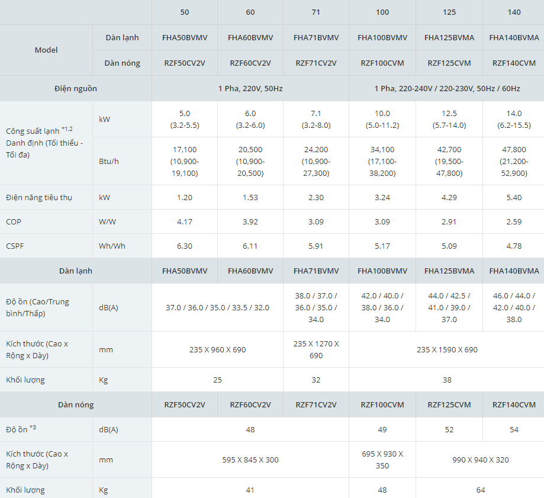Screen dimensions: 544x498
Task: Select the "Điện nguồn" row header
Action: (x=76, y=88)
